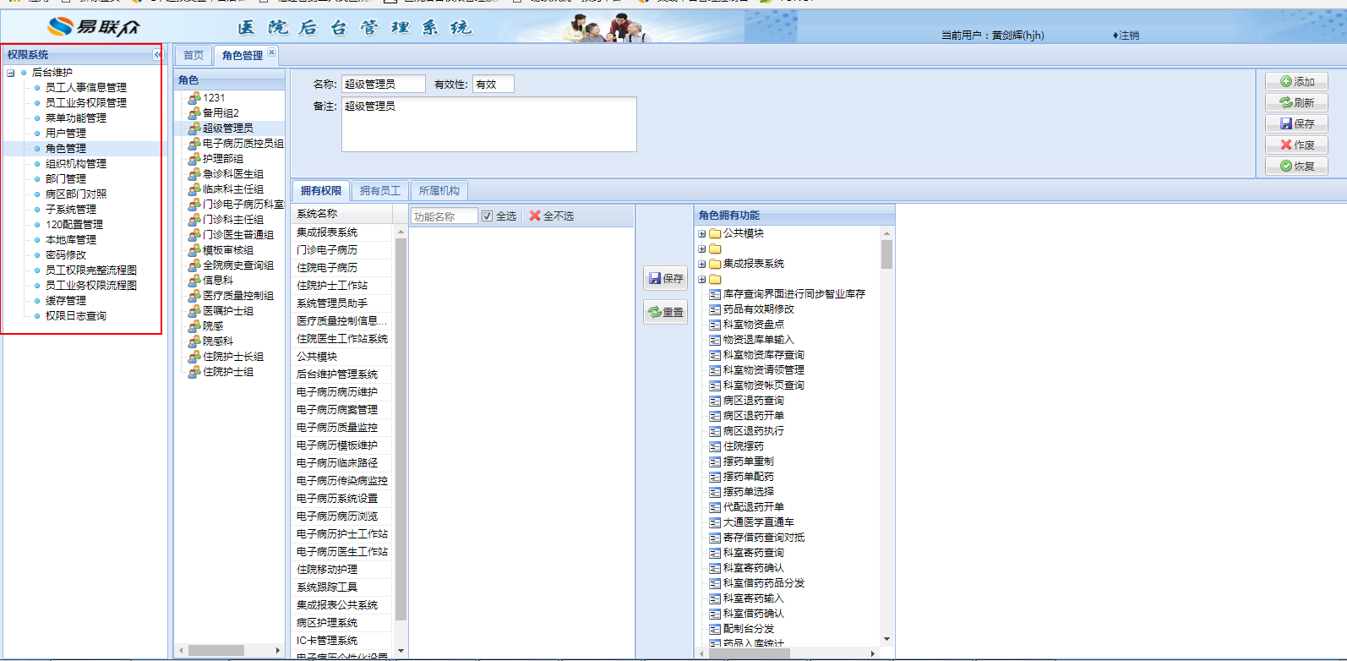The width and height of the screenshot is (1347, 661).
Task: Choose the 信息科 role icon
Action: (194, 281)
